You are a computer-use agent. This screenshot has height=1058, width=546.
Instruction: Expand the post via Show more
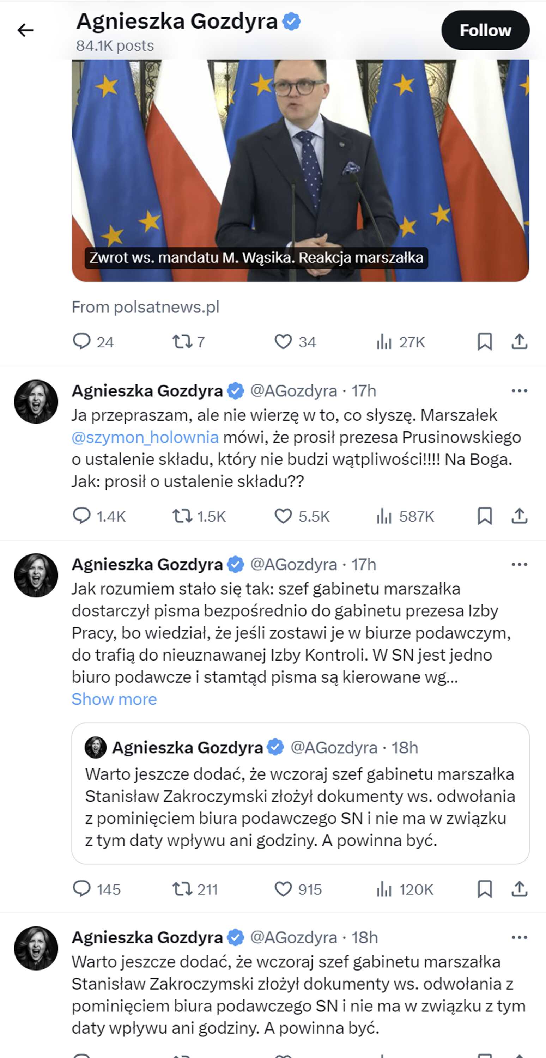tap(114, 699)
